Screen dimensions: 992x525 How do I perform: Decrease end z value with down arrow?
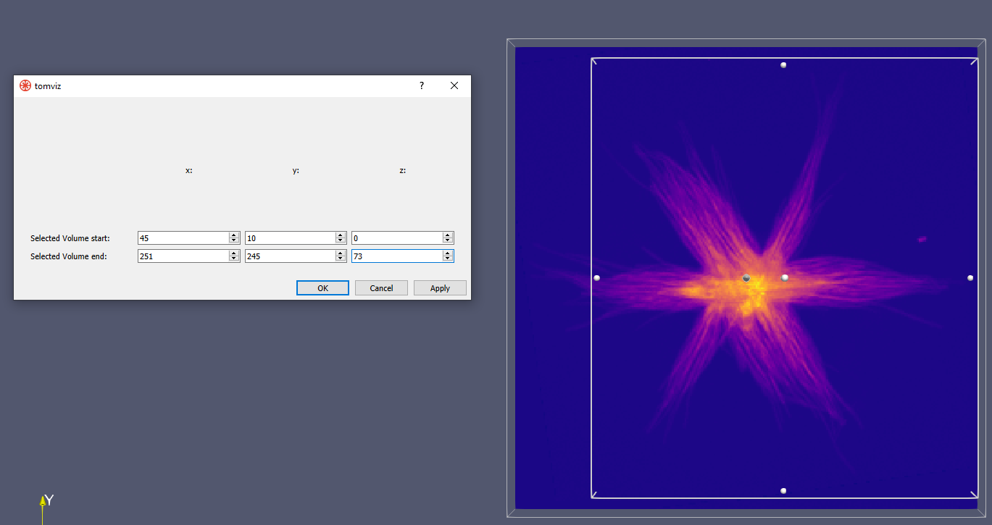[x=448, y=259]
